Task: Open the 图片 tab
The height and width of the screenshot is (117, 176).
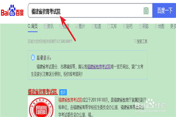Action: click(80, 26)
